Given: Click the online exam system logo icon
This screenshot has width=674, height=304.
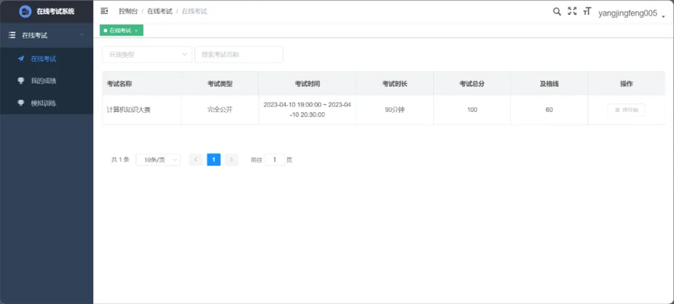Looking at the screenshot, I should point(26,12).
